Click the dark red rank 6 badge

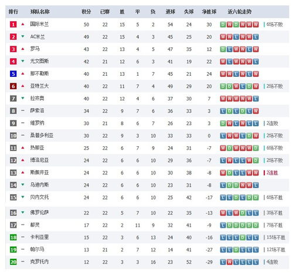point(13,86)
